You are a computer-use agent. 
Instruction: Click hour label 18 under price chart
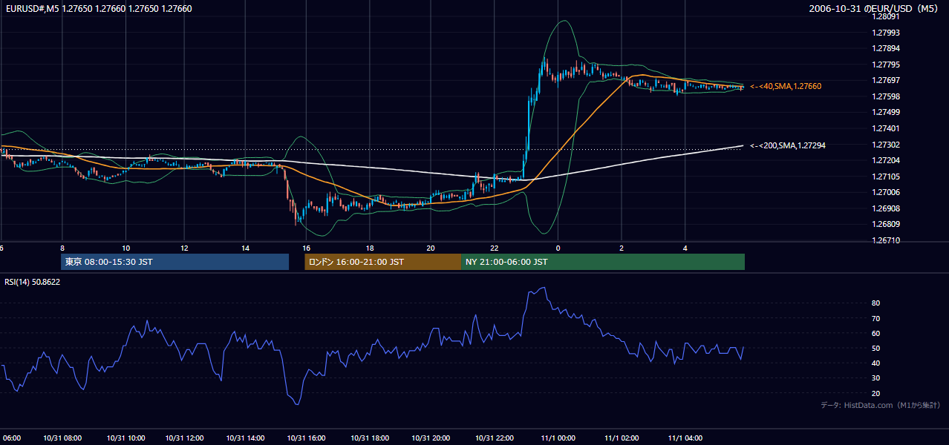pos(370,248)
